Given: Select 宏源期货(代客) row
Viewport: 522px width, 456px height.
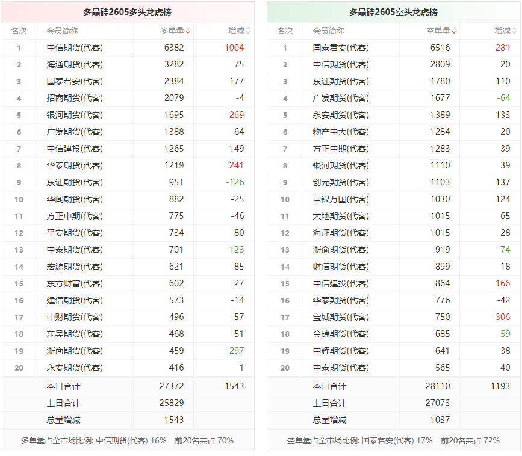Looking at the screenshot, I should pyautogui.click(x=128, y=267).
